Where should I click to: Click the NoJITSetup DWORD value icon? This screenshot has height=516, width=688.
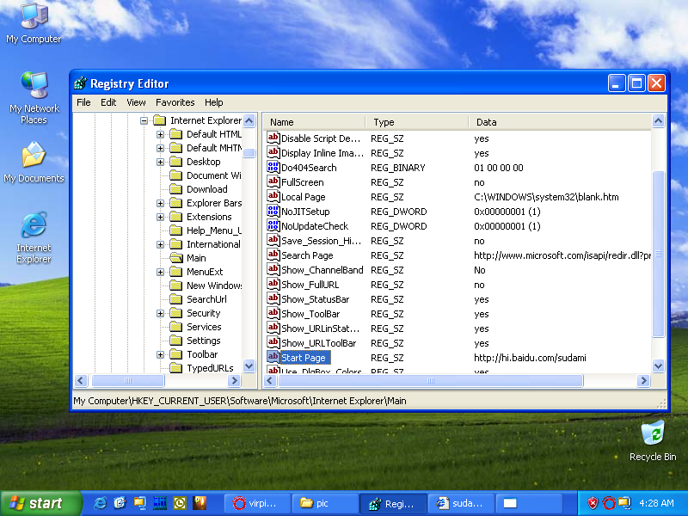pyautogui.click(x=273, y=211)
